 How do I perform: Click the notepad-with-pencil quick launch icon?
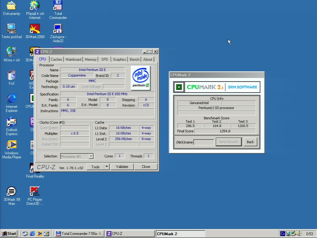click(x=46, y=234)
